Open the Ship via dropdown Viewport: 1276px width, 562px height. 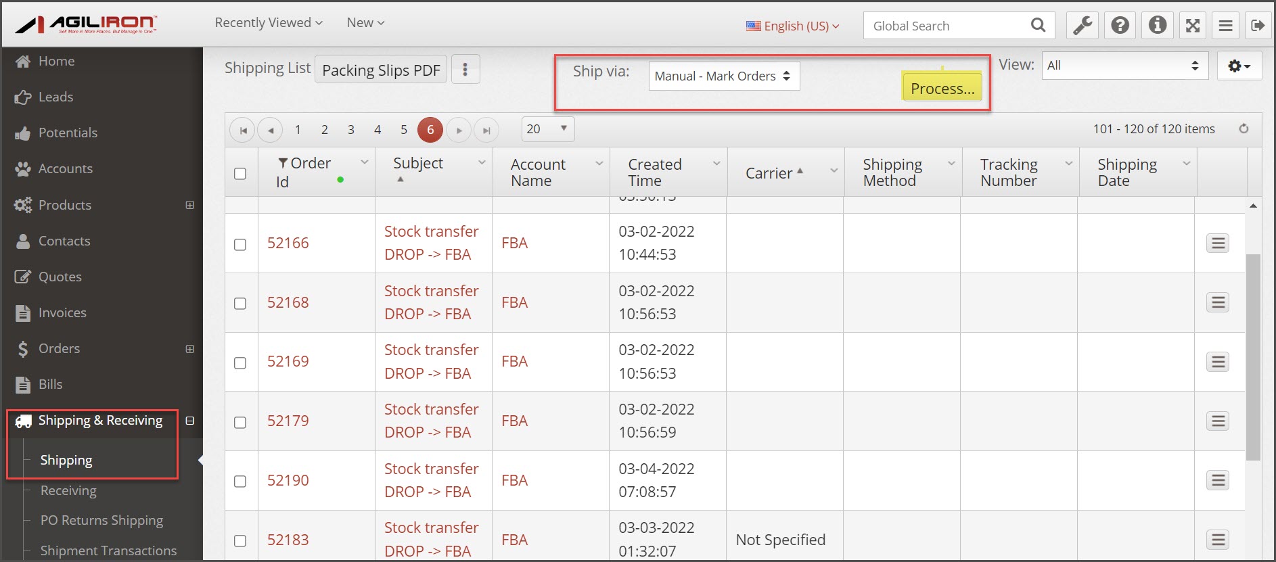[x=724, y=76]
